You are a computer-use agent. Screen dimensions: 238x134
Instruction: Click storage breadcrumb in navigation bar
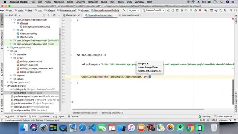[83, 10]
